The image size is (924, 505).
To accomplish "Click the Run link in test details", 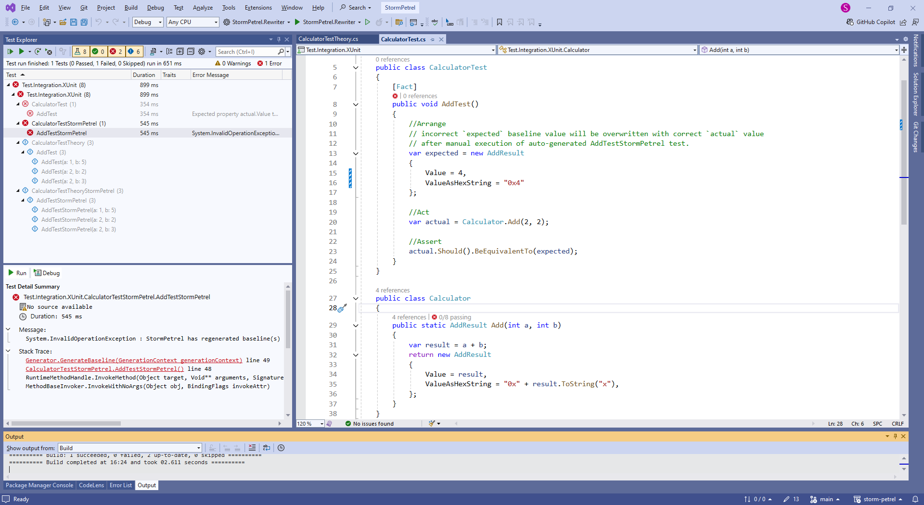I will click(x=17, y=273).
